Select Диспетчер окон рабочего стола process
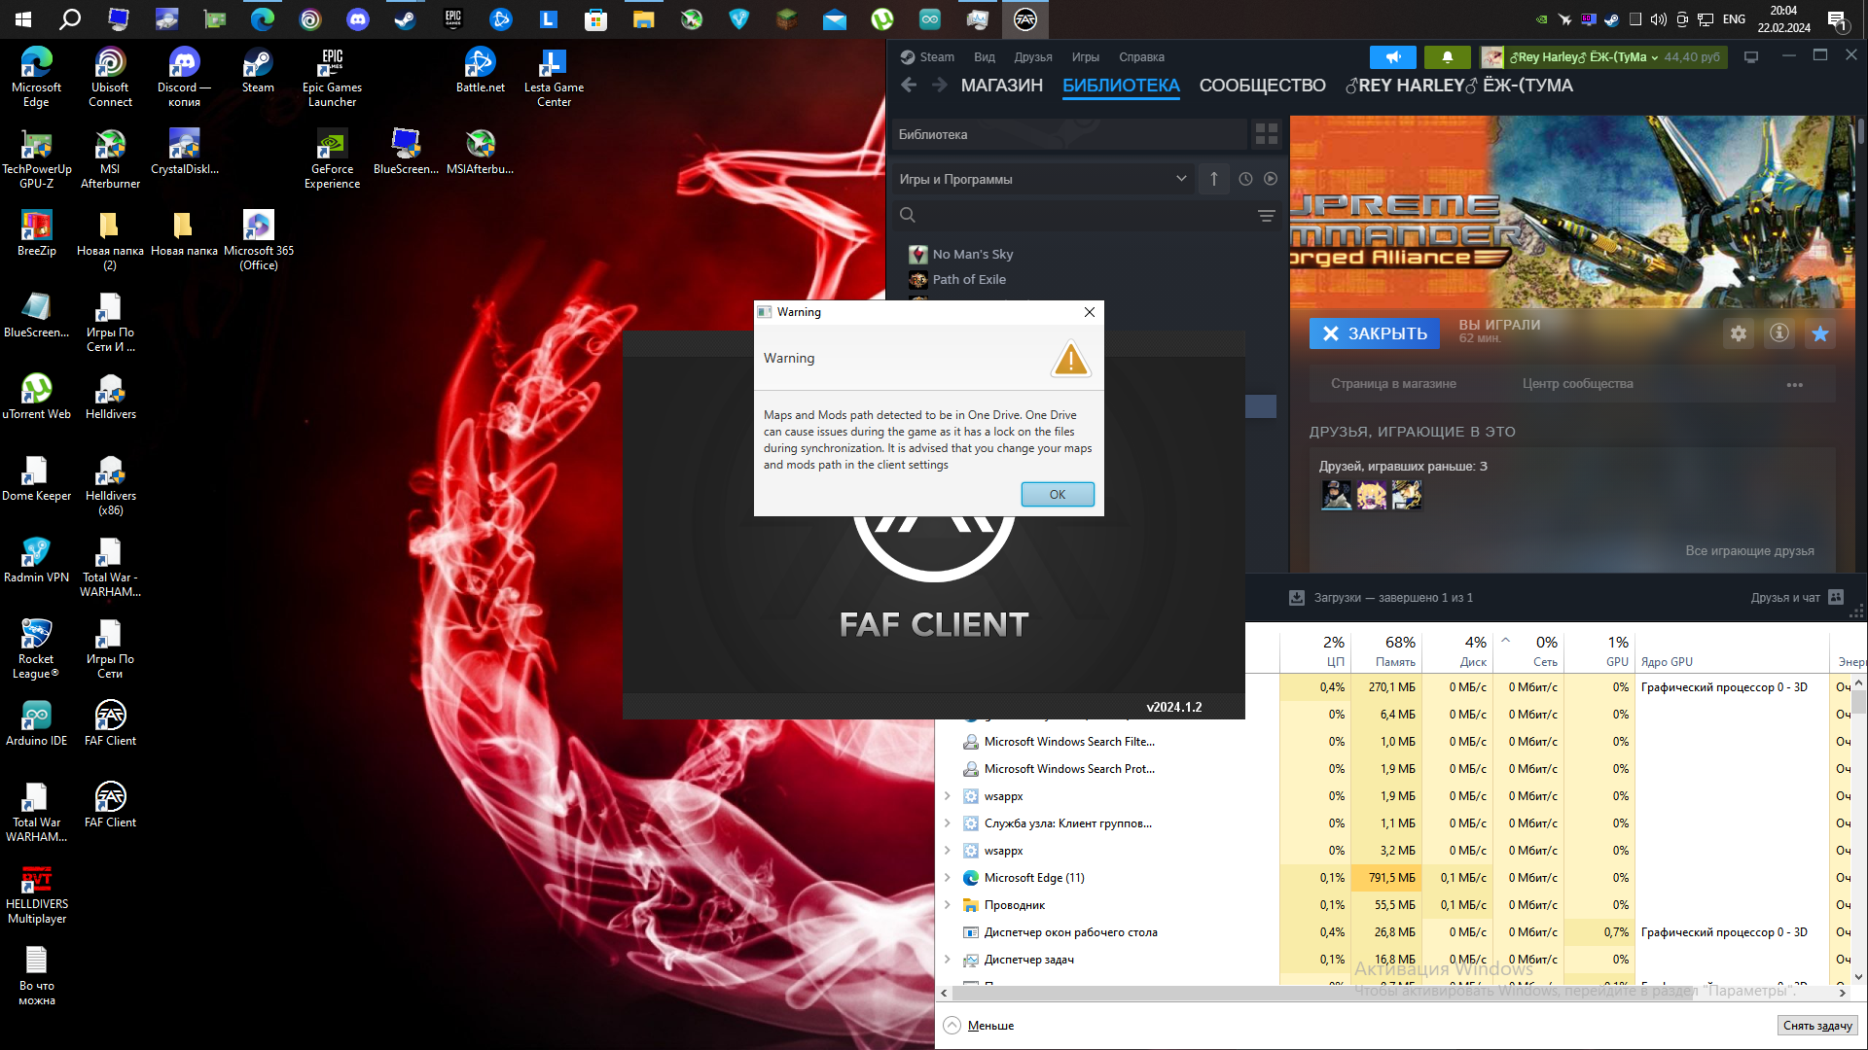Viewport: 1868px width, 1050px height. pyautogui.click(x=1070, y=932)
